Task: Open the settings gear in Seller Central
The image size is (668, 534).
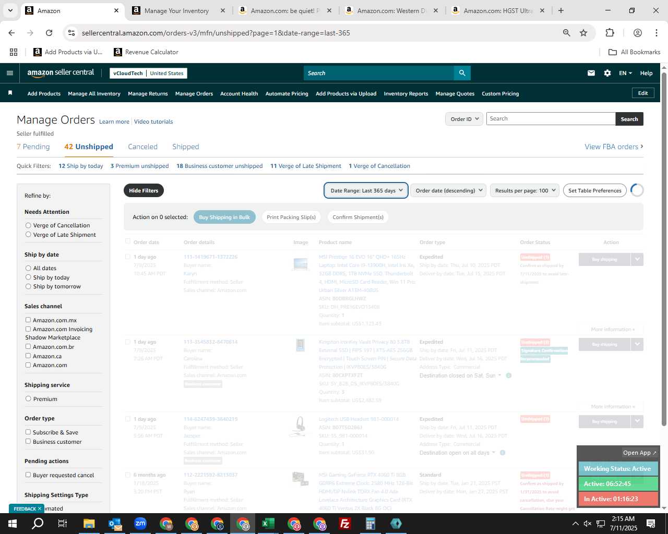Action: pos(607,73)
